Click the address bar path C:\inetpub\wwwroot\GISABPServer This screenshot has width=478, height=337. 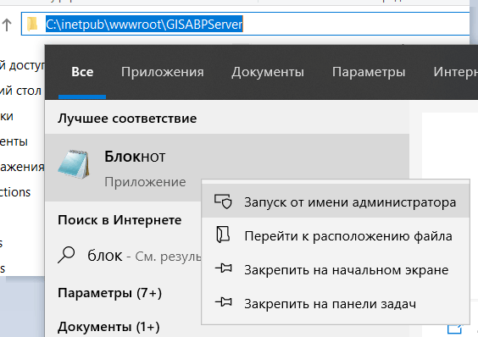pos(144,24)
